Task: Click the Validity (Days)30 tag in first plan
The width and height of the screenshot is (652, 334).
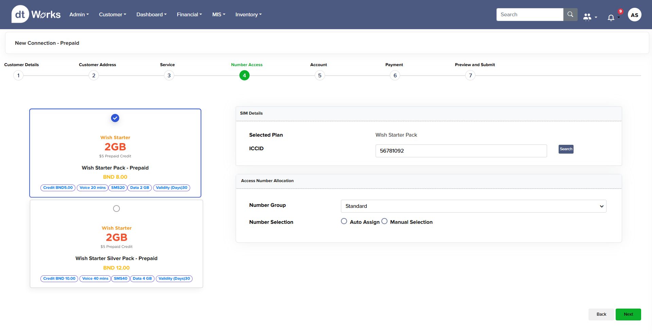Action: coord(171,188)
